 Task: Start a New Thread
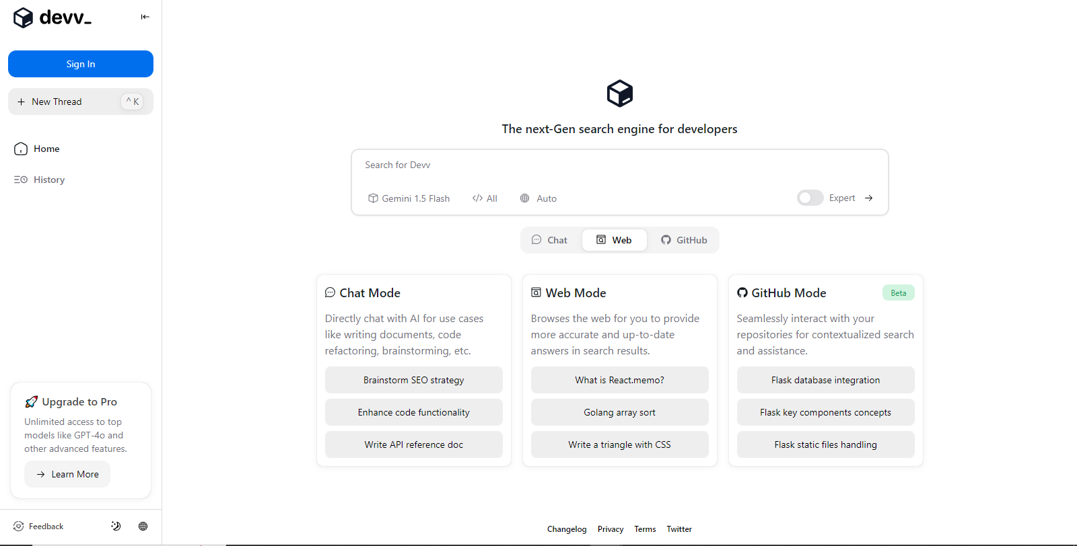(x=81, y=102)
